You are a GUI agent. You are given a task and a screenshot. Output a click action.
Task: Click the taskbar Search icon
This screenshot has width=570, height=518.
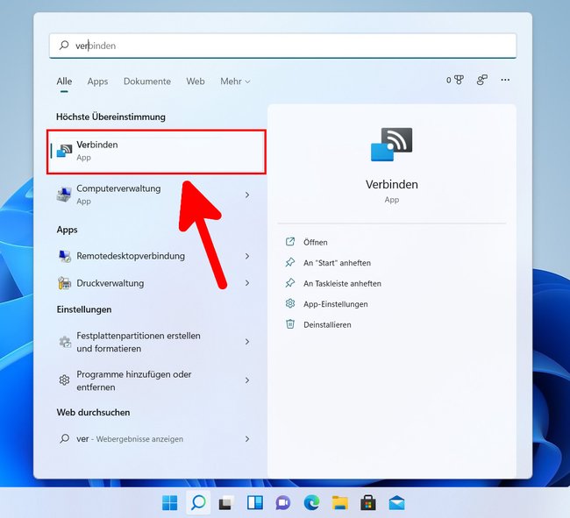(198, 503)
